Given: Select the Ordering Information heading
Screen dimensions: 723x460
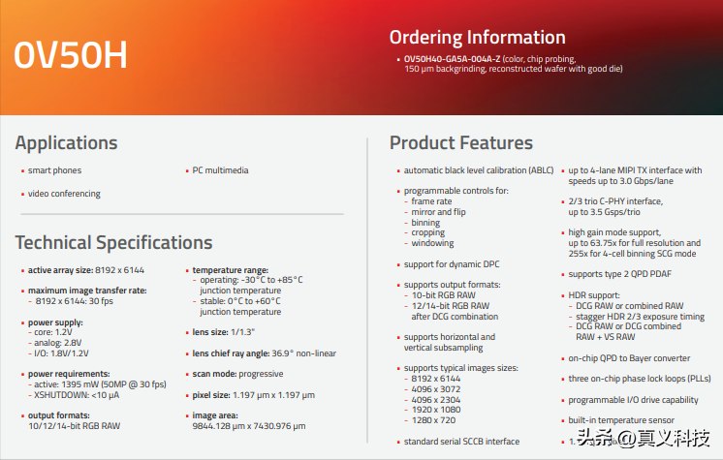Looking at the screenshot, I should [477, 38].
